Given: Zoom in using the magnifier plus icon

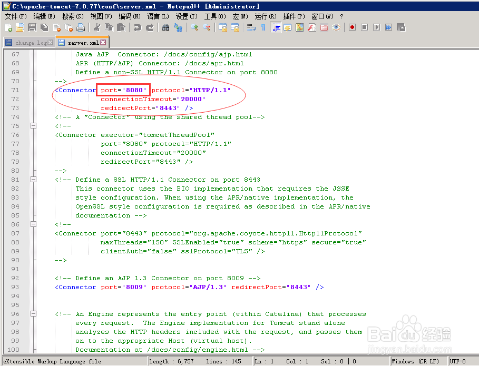Looking at the screenshot, I should pyautogui.click(x=194, y=27).
